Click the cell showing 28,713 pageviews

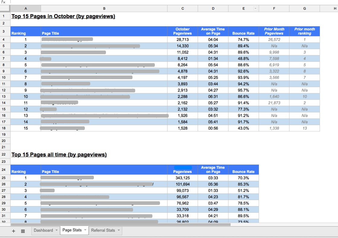tap(183, 40)
